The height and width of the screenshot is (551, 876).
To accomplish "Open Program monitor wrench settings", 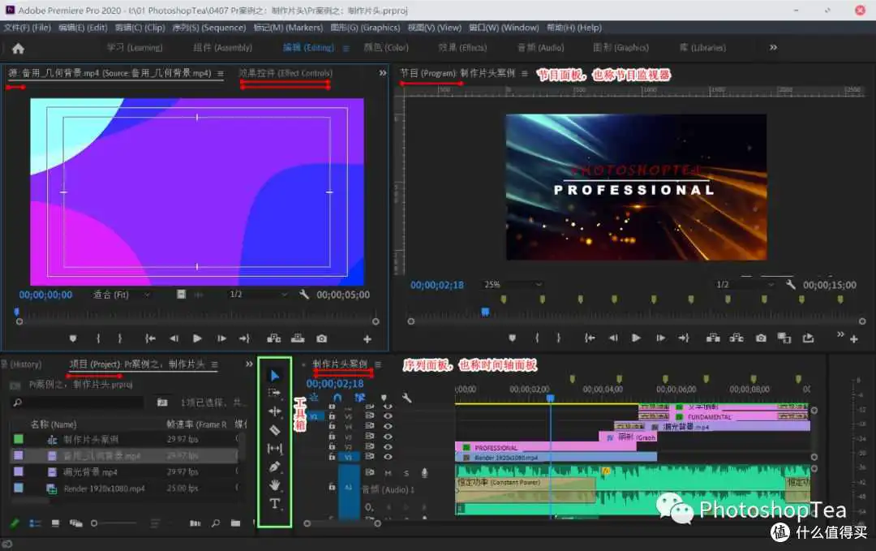I will click(x=791, y=285).
